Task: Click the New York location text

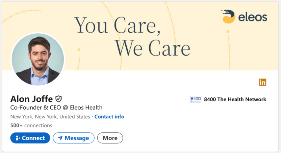Action: click(x=50, y=117)
